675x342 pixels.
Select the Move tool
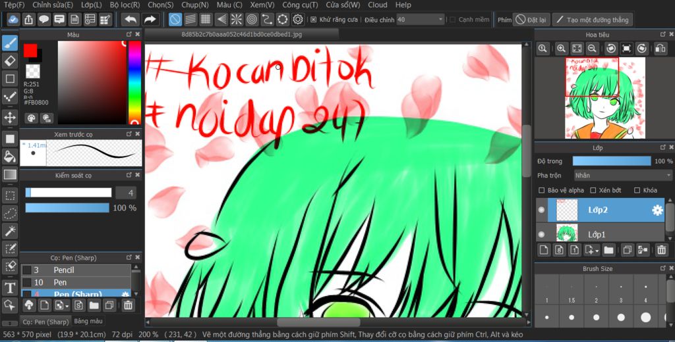click(x=10, y=117)
